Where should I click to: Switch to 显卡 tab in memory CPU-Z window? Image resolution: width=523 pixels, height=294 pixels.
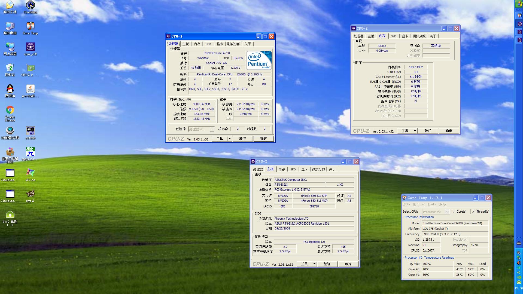pyautogui.click(x=405, y=36)
